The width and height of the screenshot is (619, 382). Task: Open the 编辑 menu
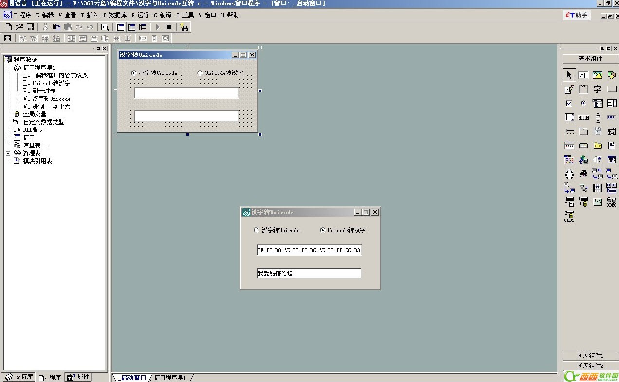click(x=45, y=15)
